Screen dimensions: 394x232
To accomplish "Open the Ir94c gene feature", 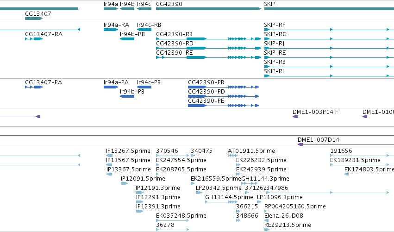I will [x=144, y=9].
